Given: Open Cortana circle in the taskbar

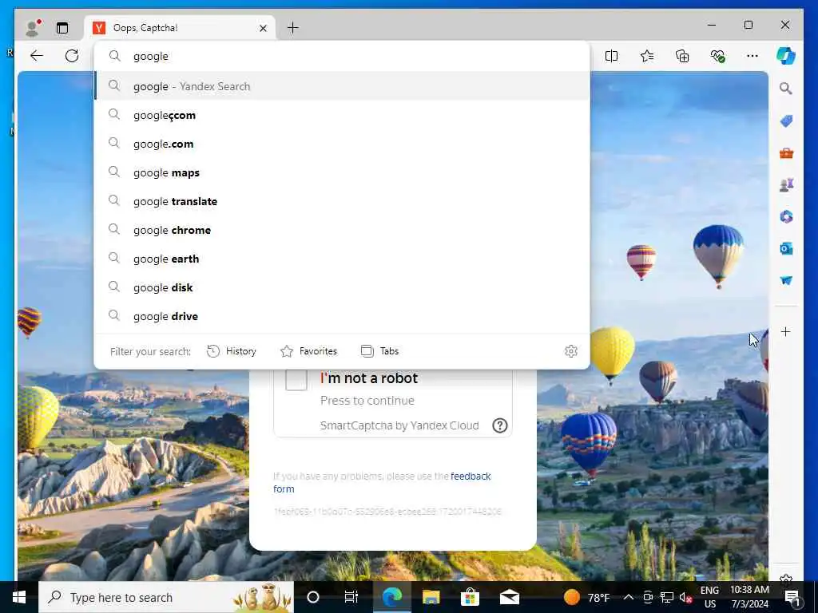Looking at the screenshot, I should pos(313,597).
